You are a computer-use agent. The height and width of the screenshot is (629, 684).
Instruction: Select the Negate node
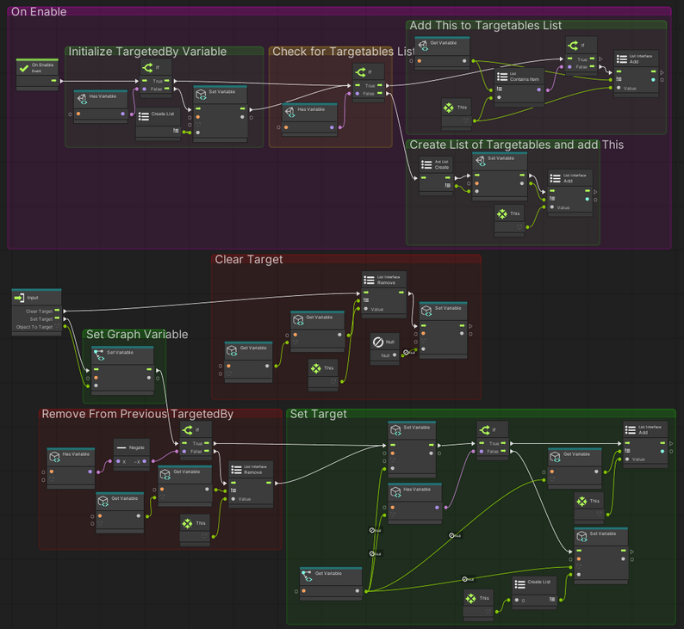coord(131,454)
